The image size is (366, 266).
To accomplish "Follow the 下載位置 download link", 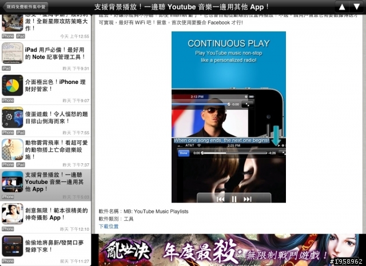I will pos(109,226).
